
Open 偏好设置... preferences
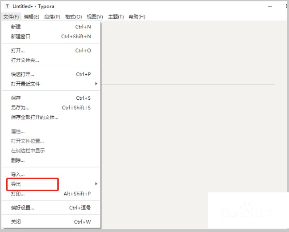tap(51, 208)
